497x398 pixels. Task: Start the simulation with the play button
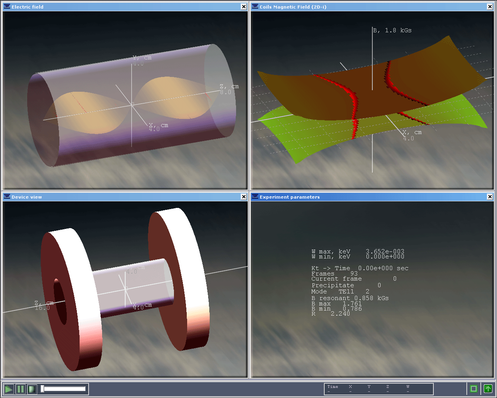[x=9, y=389]
